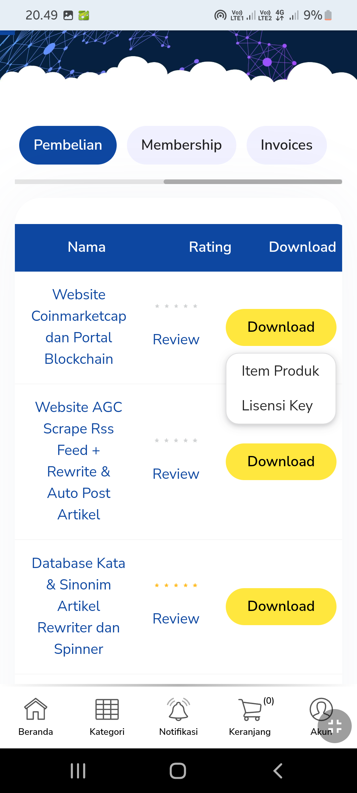Viewport: 357px width, 793px height.
Task: Tap the cart count (0) badge
Action: [269, 700]
